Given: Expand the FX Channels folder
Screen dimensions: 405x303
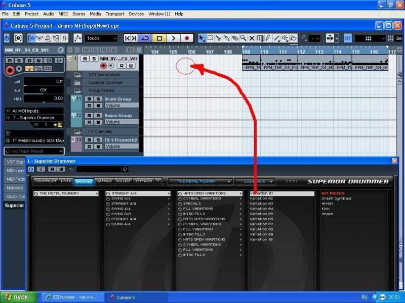Looking at the screenshot, I should pyautogui.click(x=77, y=131).
